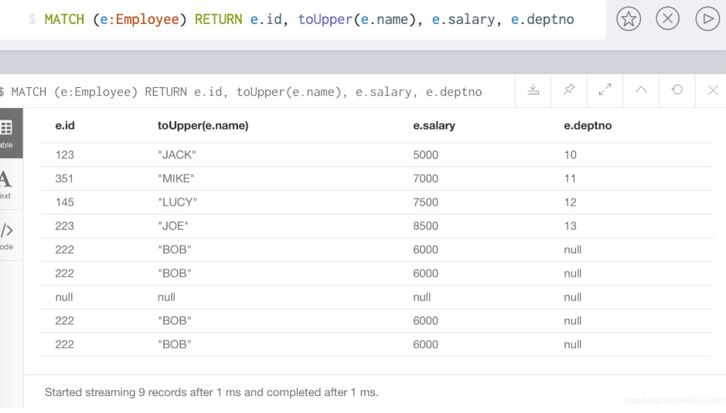The image size is (726, 413).
Task: Select the "LUCY" name cell
Action: click(x=177, y=202)
